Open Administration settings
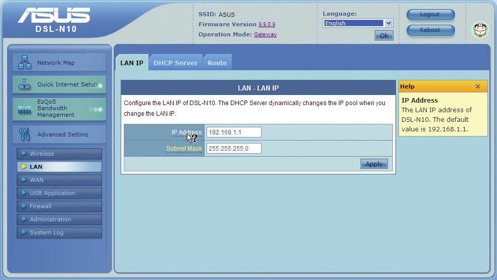This screenshot has width=497, height=280. coord(59,219)
